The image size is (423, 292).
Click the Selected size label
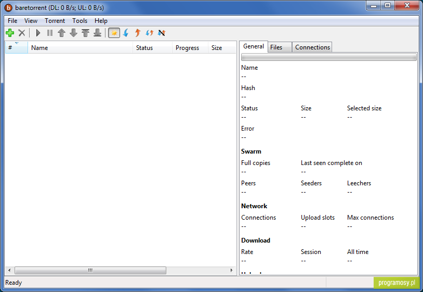(x=364, y=108)
